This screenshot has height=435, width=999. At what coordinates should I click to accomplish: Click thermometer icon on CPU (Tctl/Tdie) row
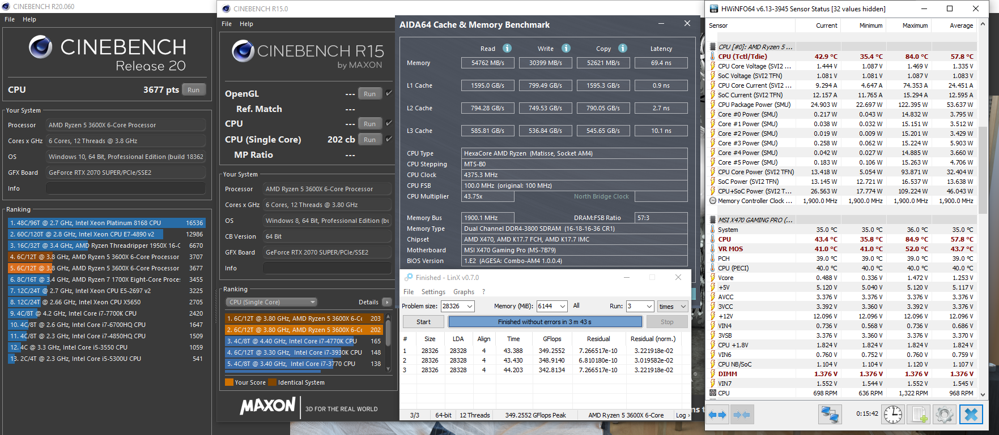[x=713, y=57]
